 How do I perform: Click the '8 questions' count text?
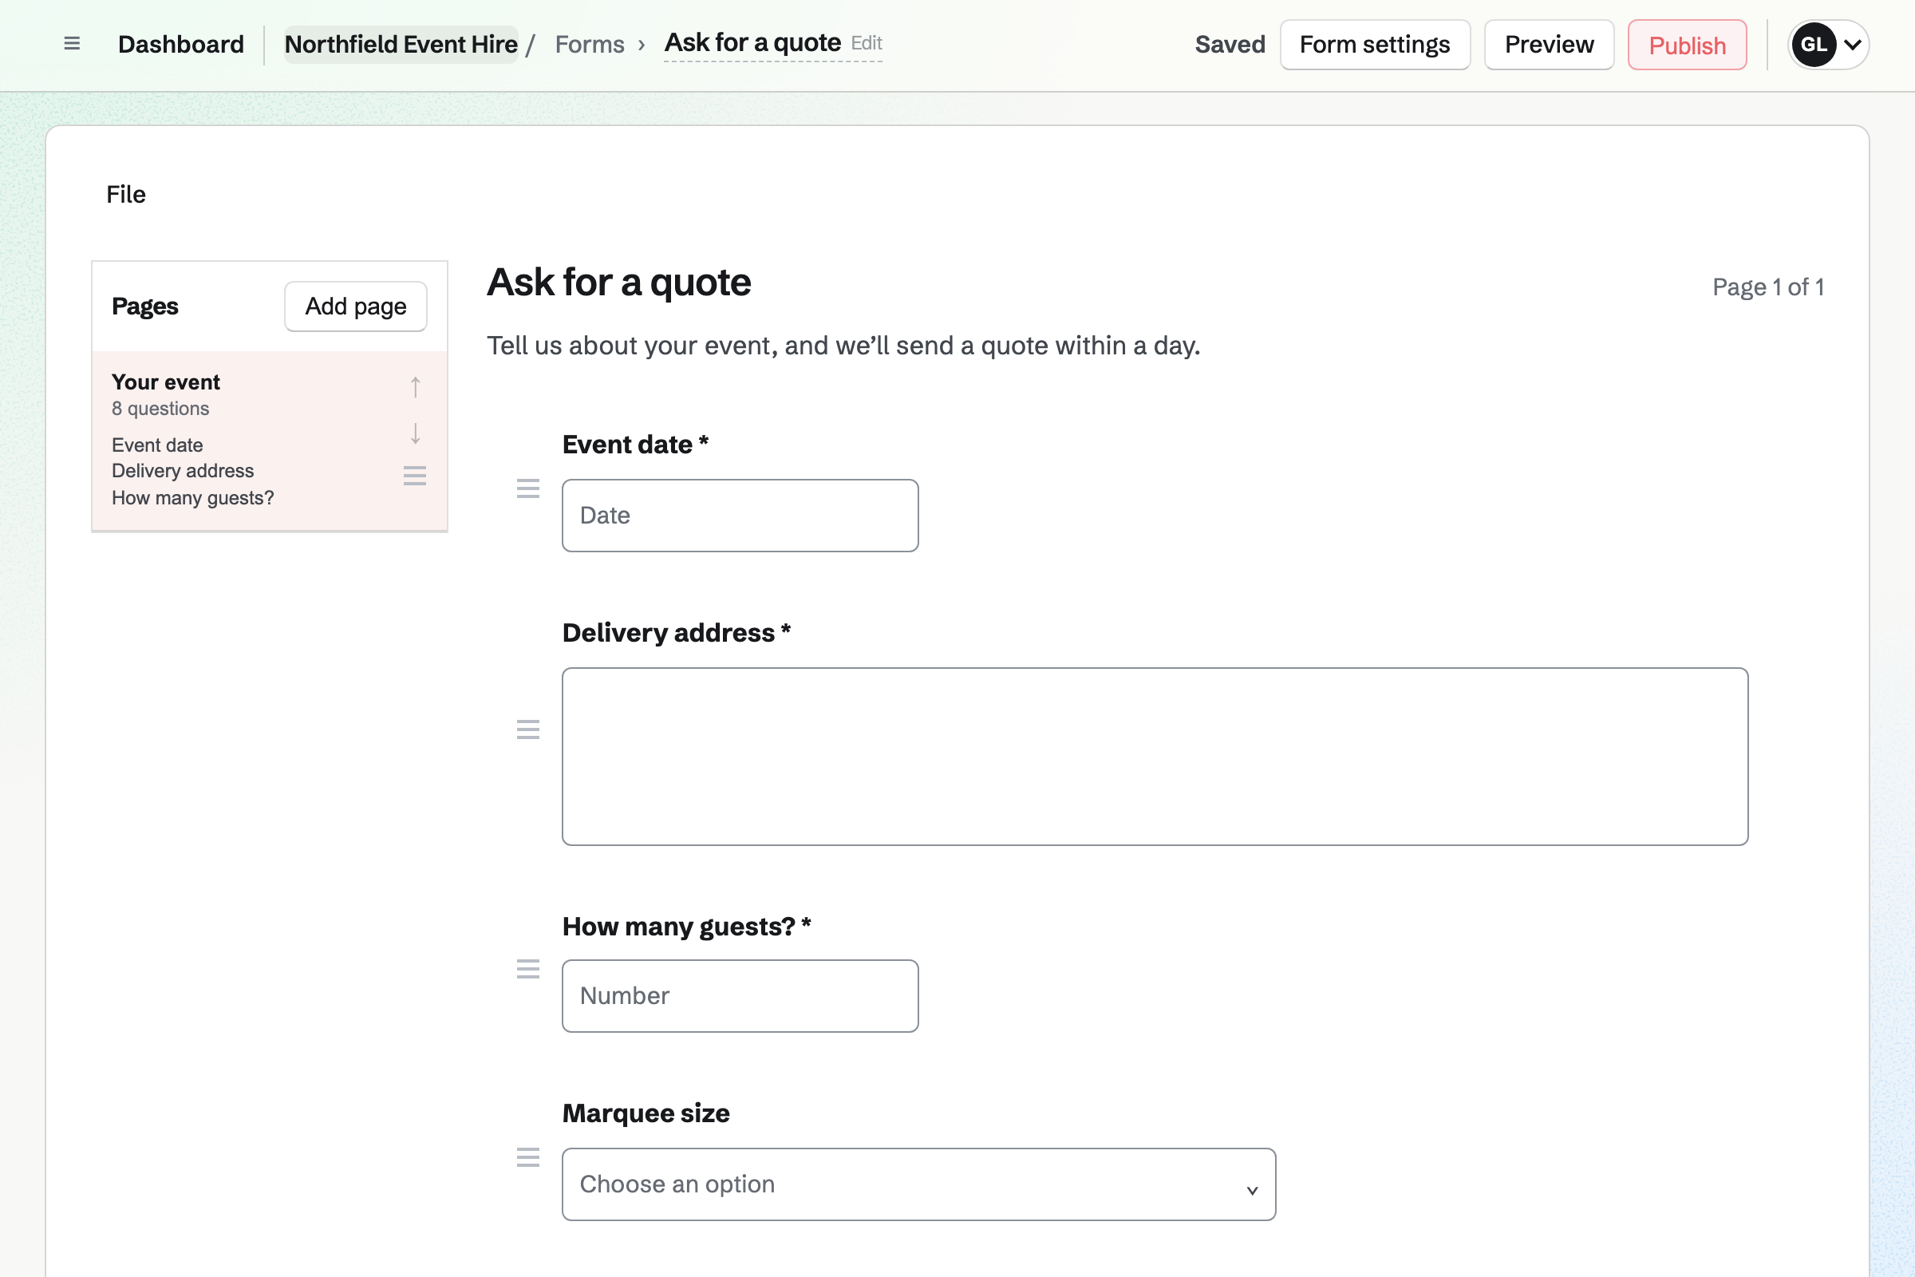(160, 409)
